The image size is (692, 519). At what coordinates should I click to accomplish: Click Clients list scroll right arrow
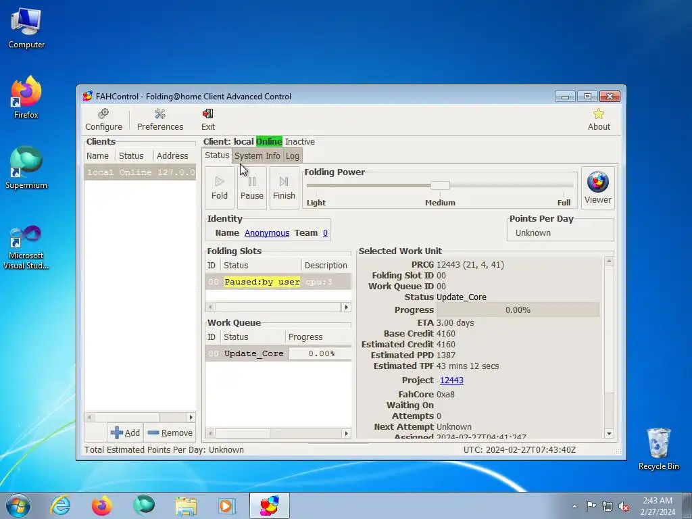(x=191, y=417)
